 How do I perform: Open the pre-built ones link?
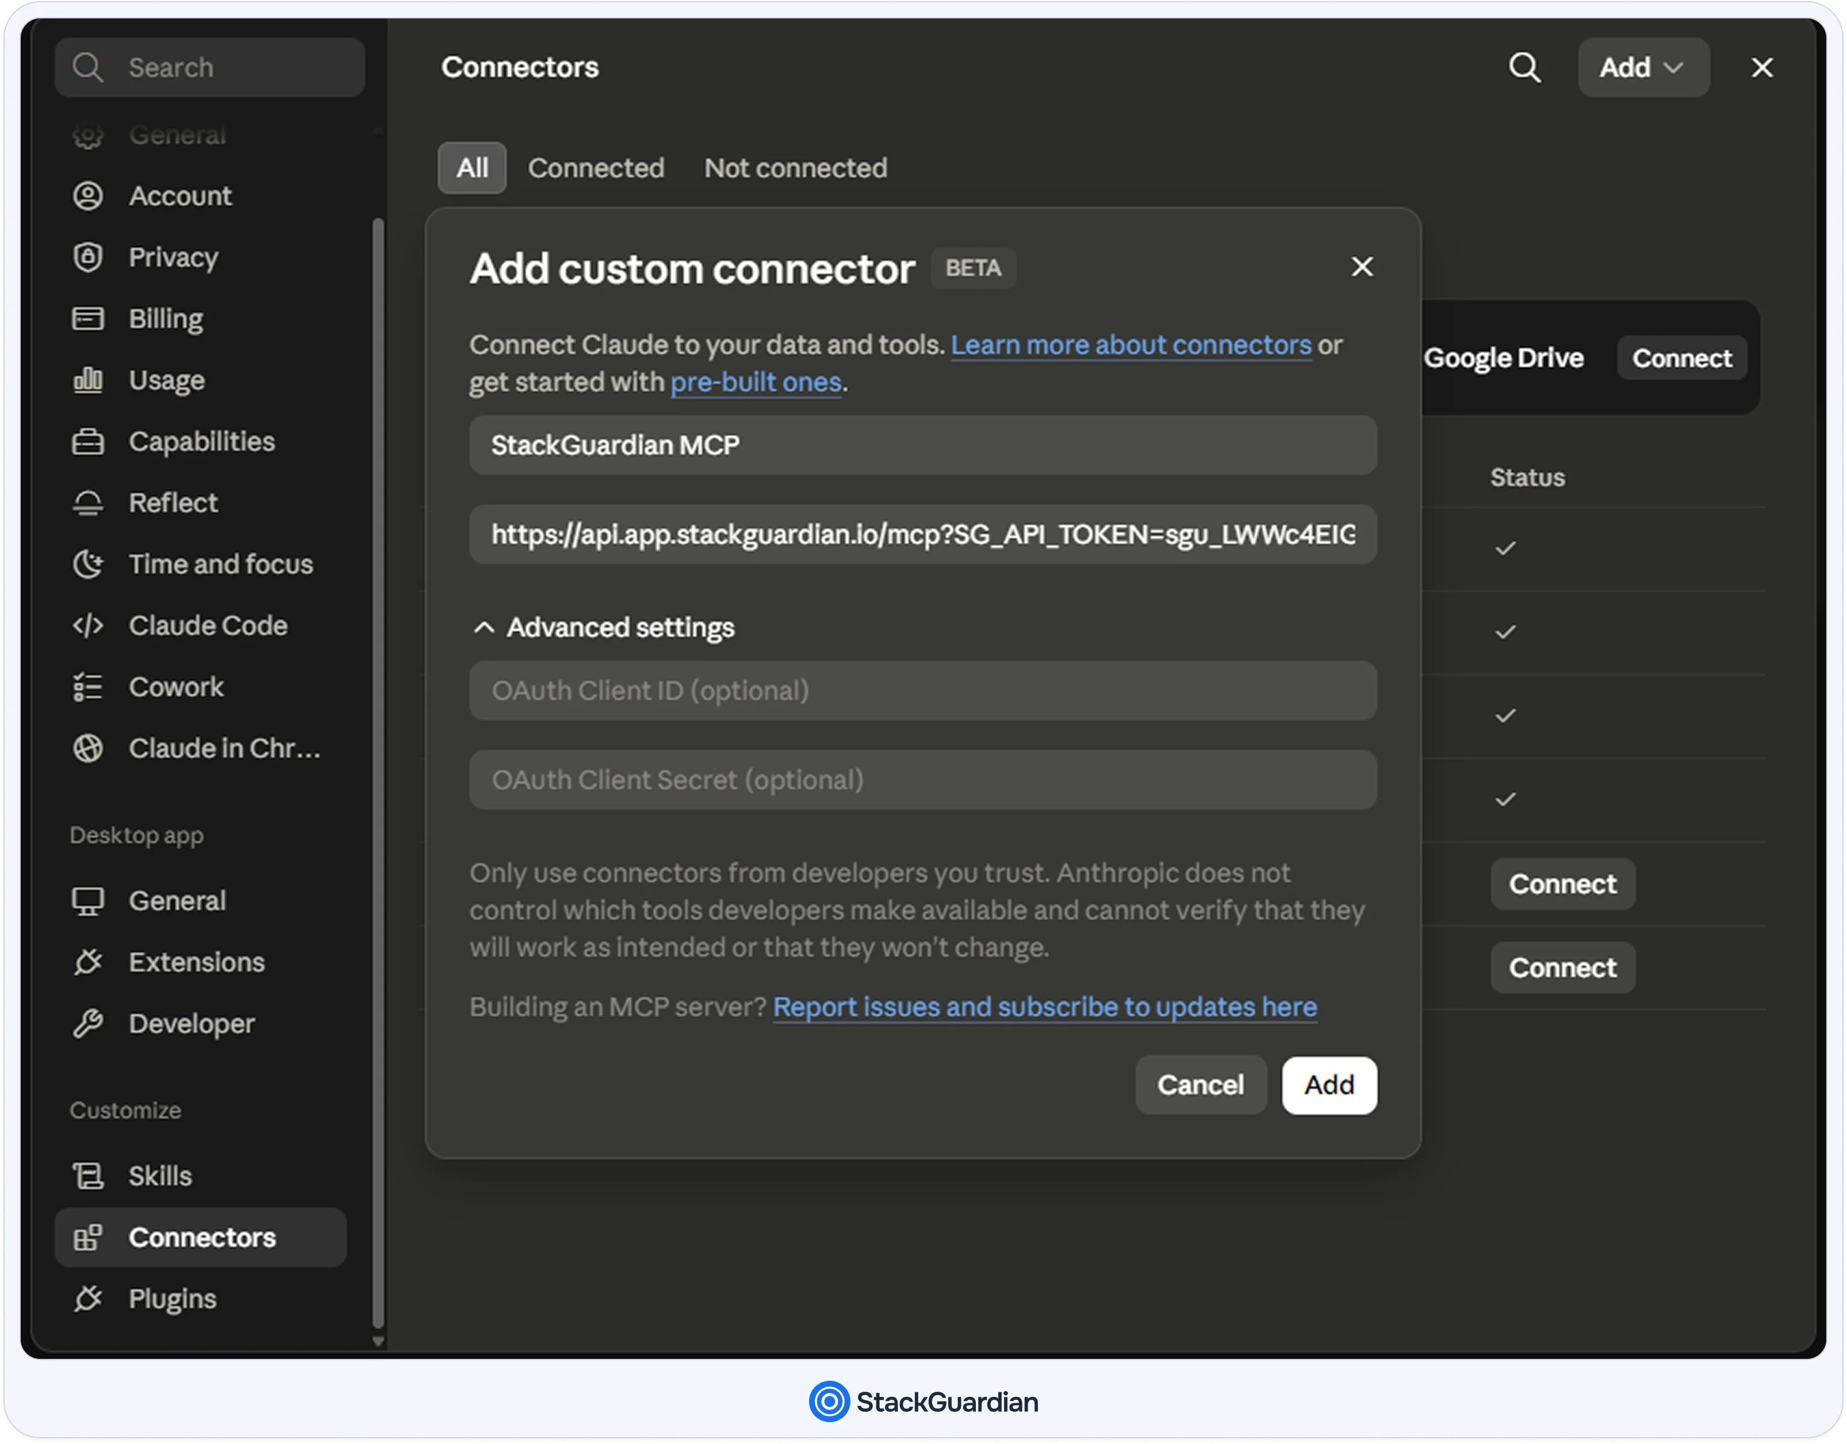(756, 382)
